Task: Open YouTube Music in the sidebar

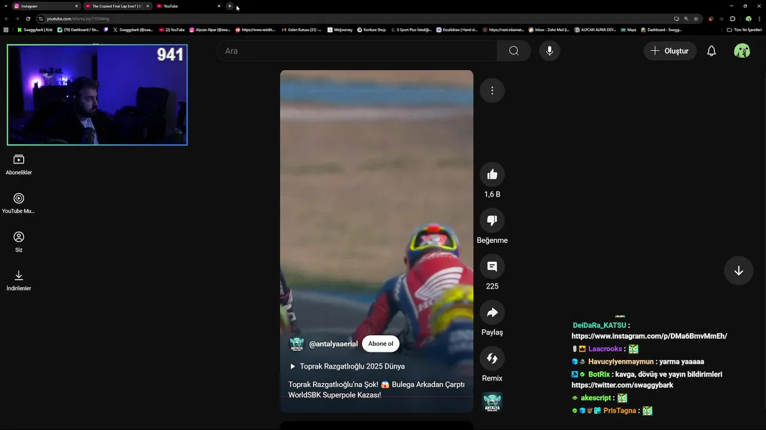Action: [19, 204]
